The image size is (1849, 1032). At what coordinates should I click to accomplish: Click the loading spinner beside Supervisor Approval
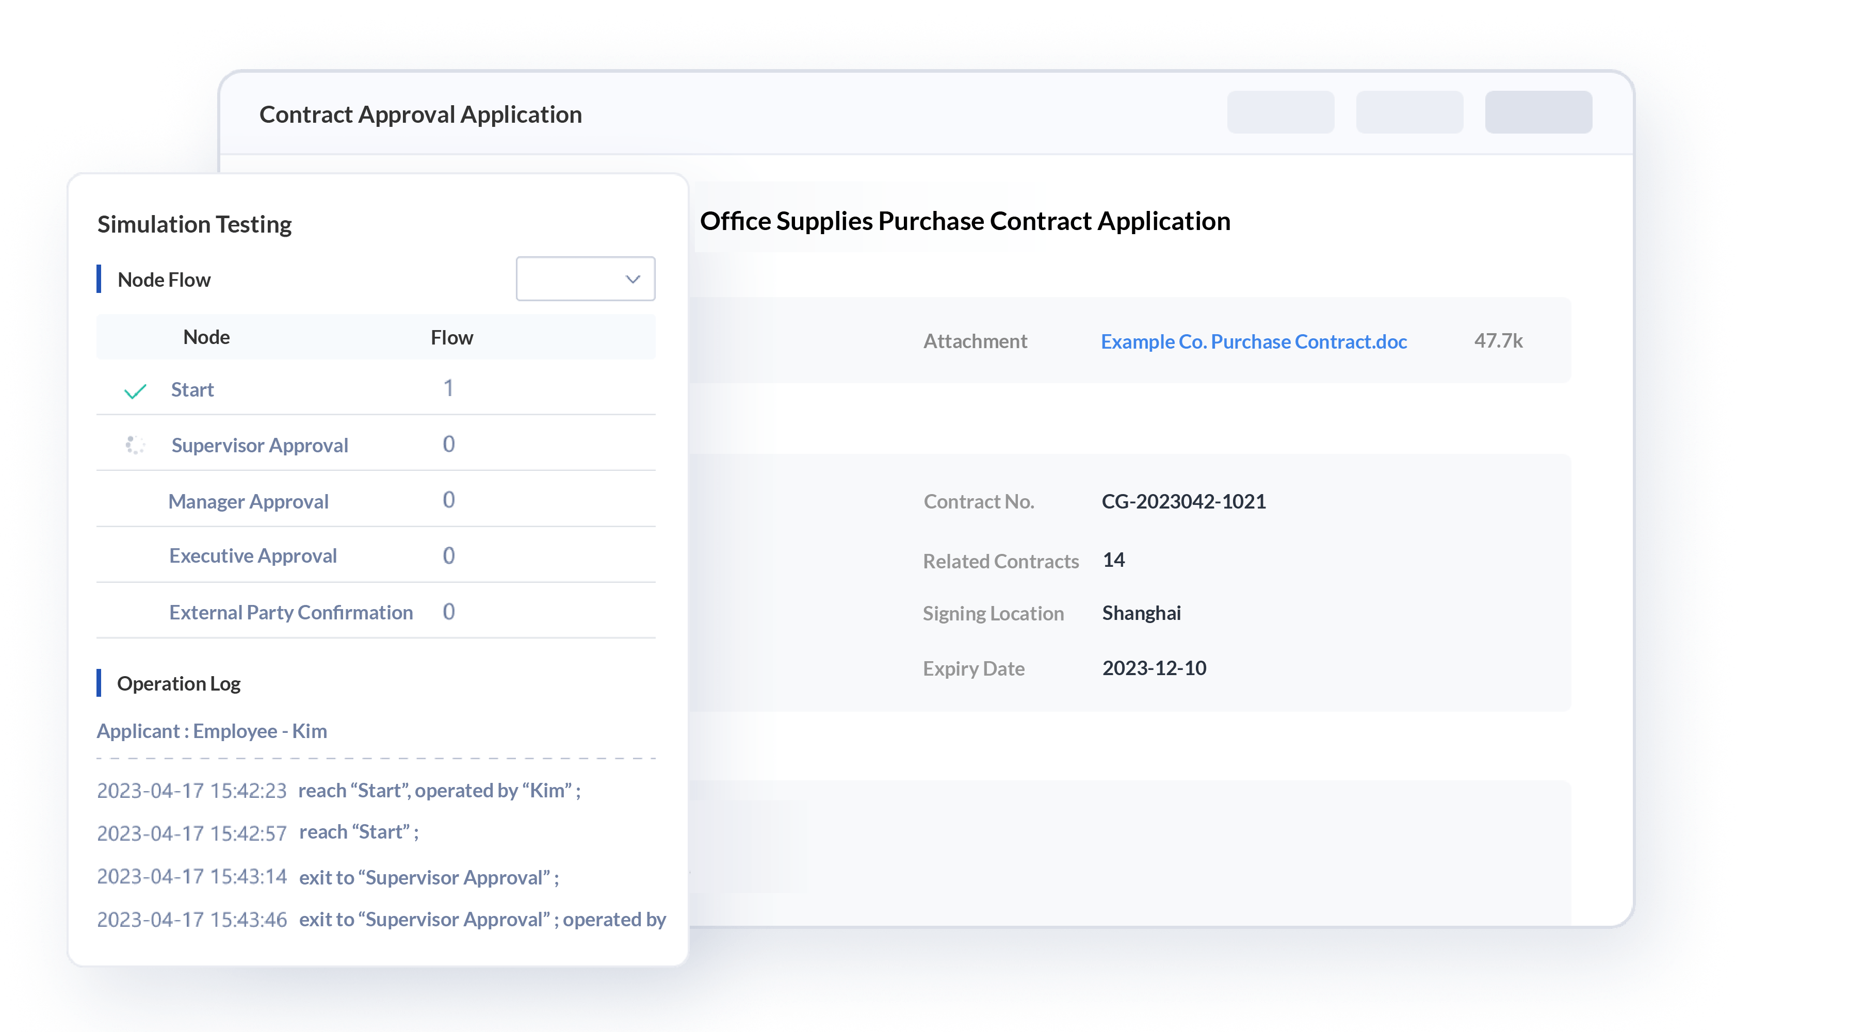[135, 445]
